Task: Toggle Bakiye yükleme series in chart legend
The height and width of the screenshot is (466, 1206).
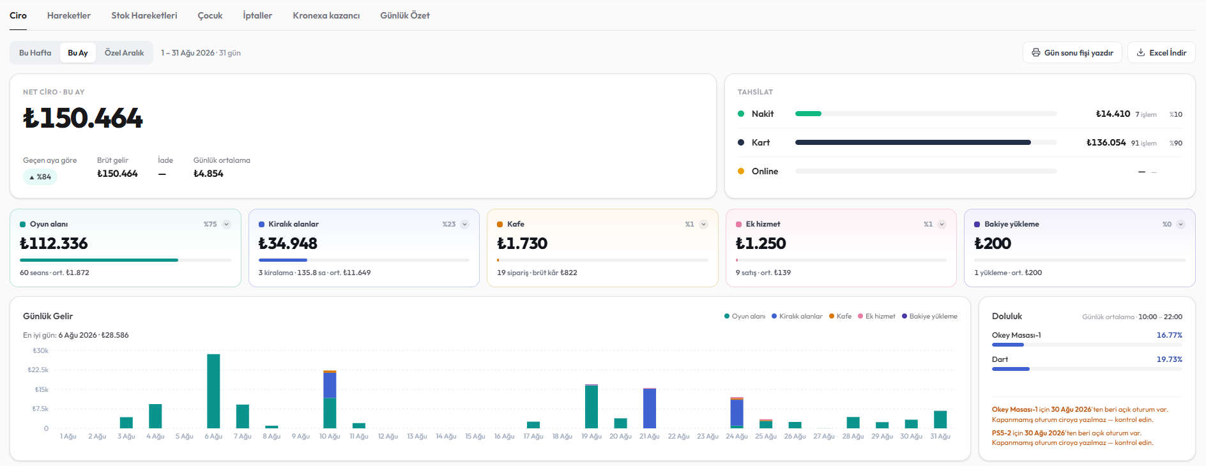Action: (x=929, y=316)
